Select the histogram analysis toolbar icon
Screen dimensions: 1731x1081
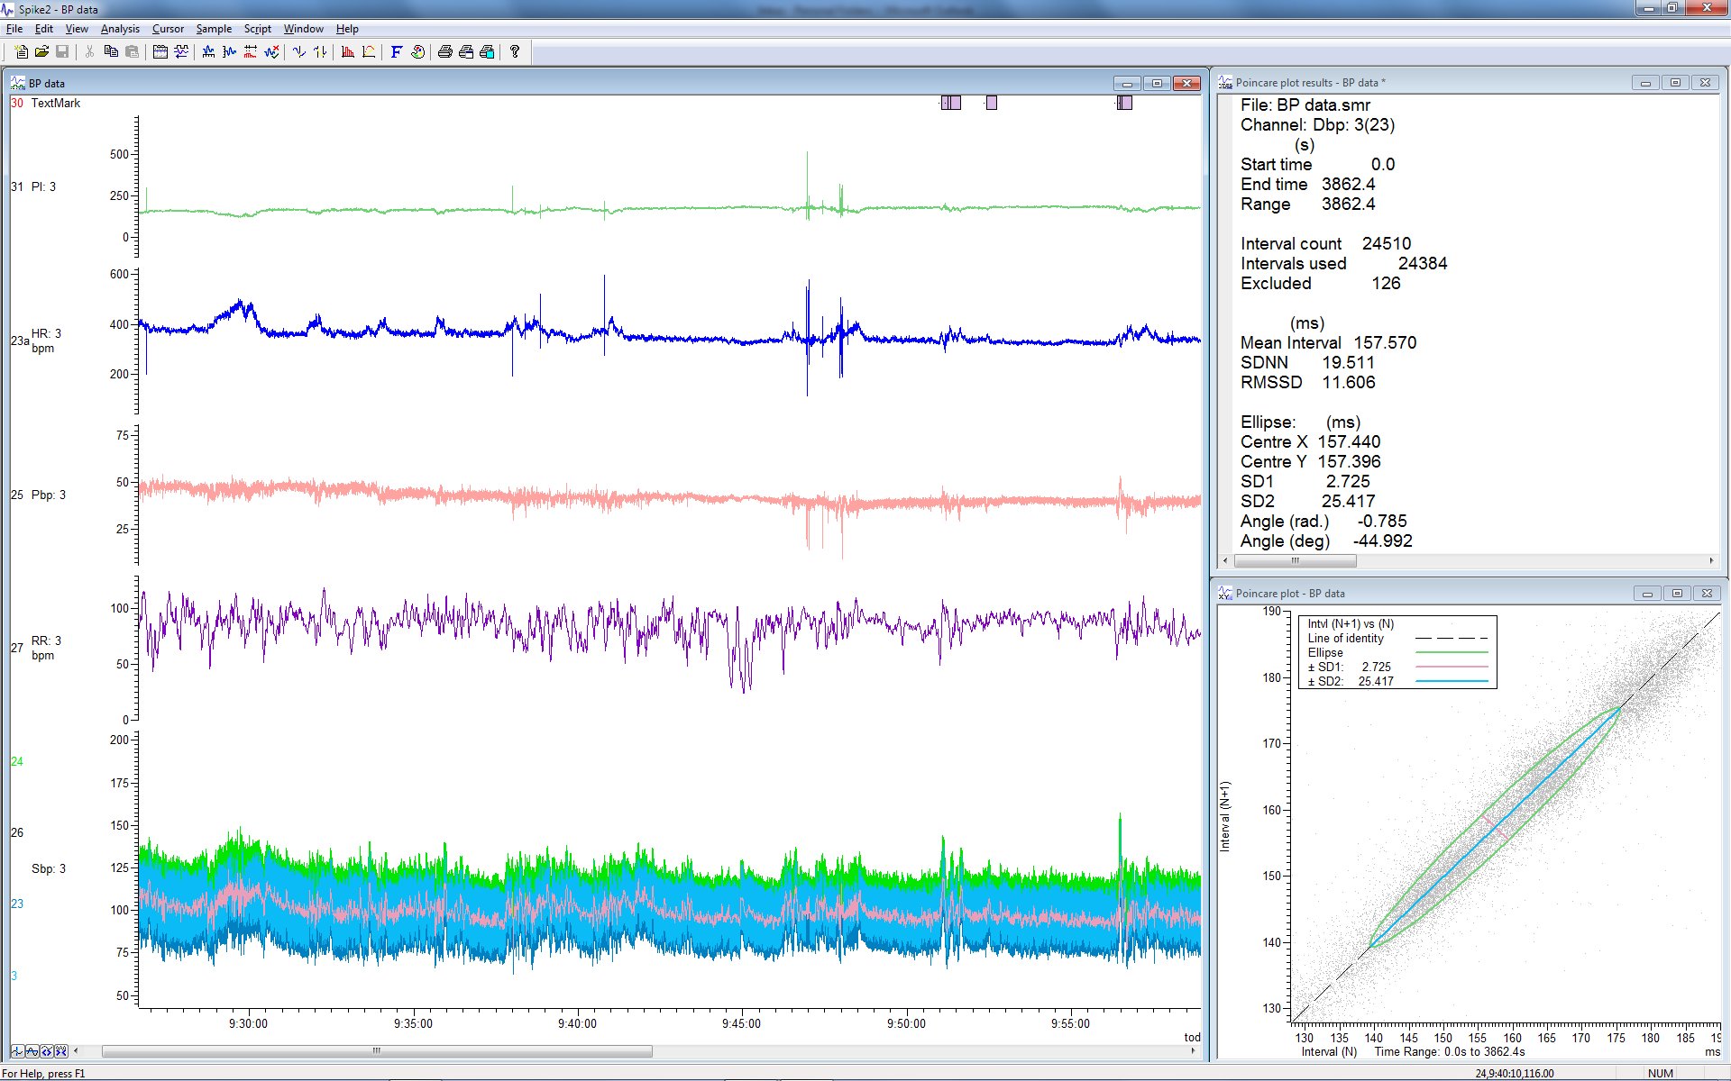click(348, 51)
